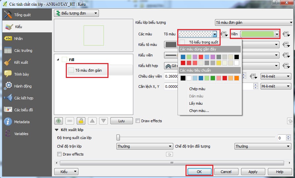Open data-defined override for Chiều dày viền
The width and height of the screenshot is (295, 178).
[x=253, y=76]
